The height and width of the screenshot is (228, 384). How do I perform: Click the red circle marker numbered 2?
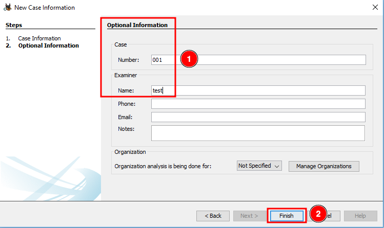point(318,215)
